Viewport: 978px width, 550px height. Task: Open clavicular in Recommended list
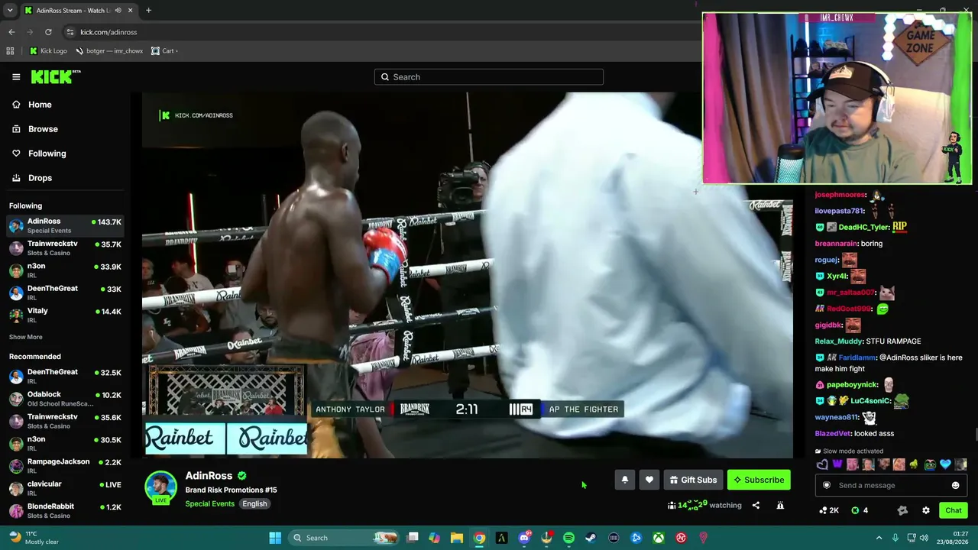65,488
